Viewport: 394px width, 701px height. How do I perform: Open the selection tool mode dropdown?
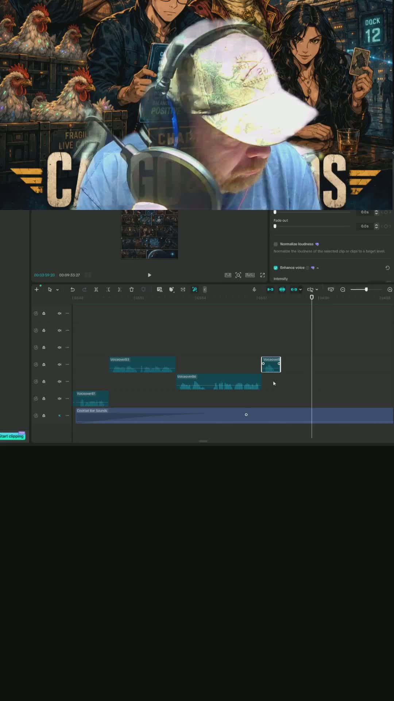pyautogui.click(x=57, y=290)
